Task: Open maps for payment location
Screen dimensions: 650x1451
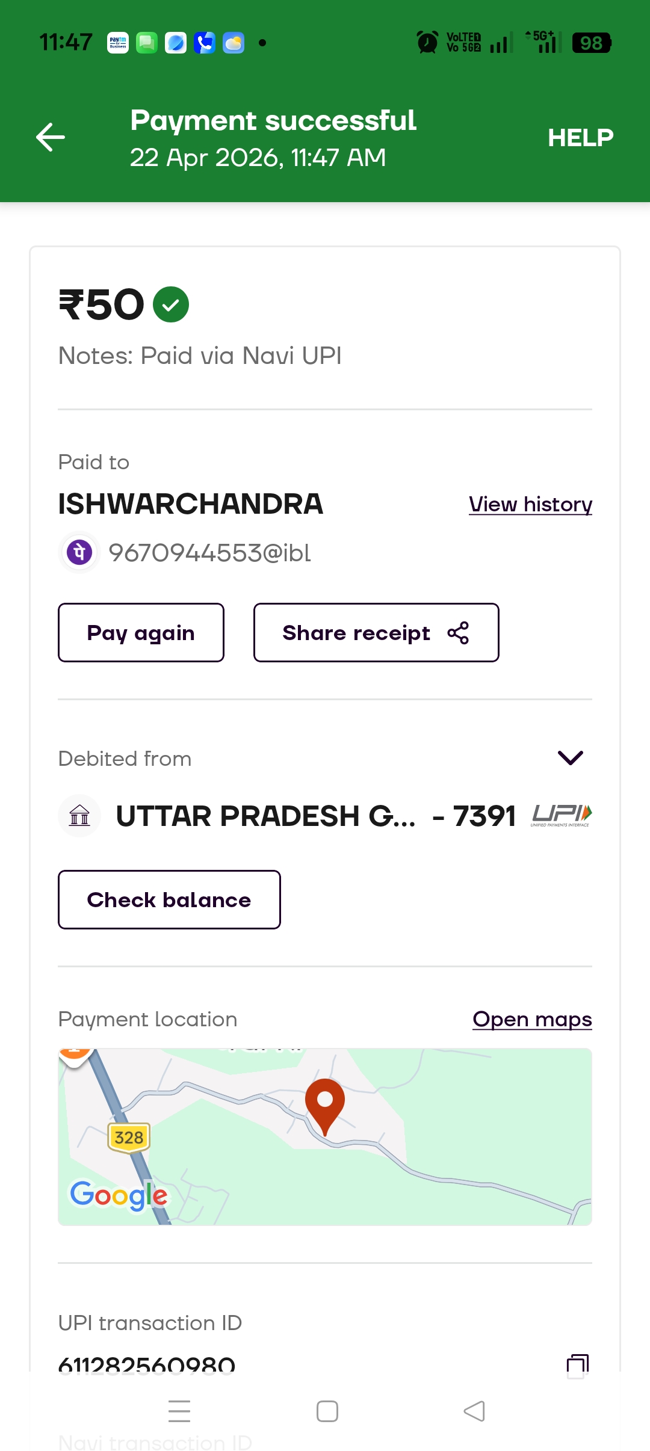Action: point(532,1019)
